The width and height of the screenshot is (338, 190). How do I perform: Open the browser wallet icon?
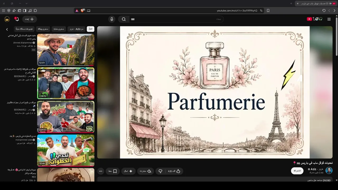point(19,11)
